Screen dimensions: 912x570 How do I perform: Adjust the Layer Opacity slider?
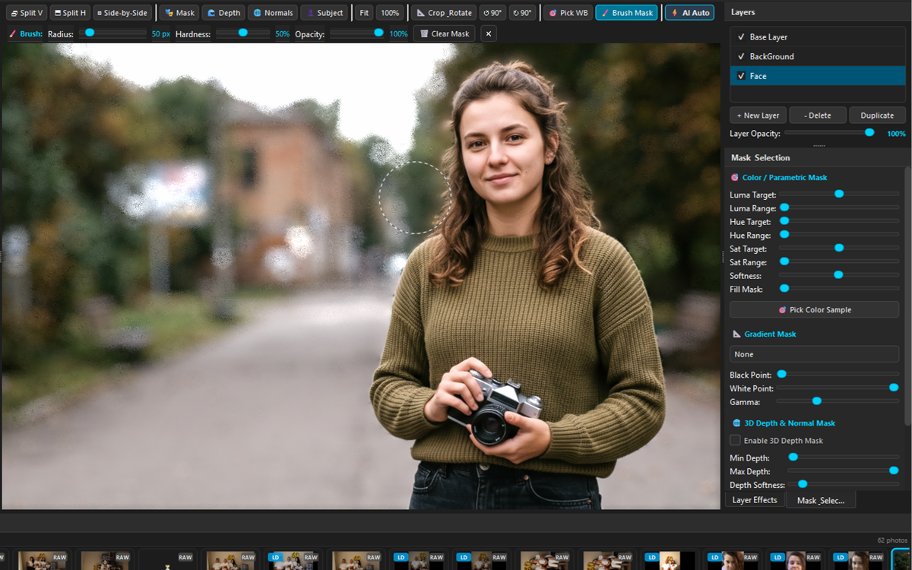pos(831,133)
